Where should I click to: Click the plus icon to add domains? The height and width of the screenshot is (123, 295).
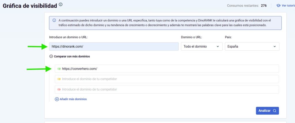[x=57, y=99]
